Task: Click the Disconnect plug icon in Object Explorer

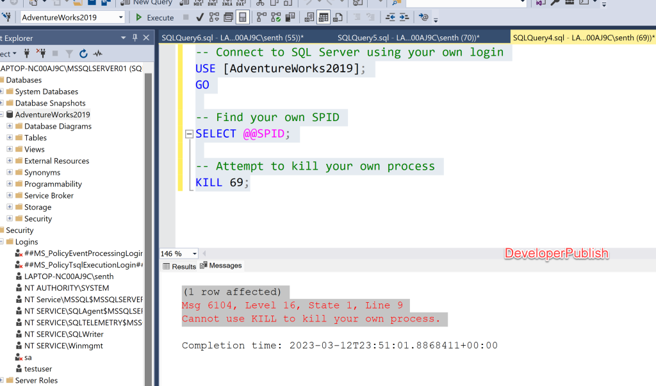Action: (41, 54)
